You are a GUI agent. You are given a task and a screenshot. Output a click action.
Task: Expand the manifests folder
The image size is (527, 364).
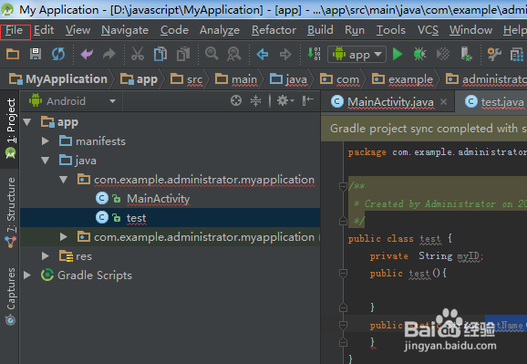45,141
